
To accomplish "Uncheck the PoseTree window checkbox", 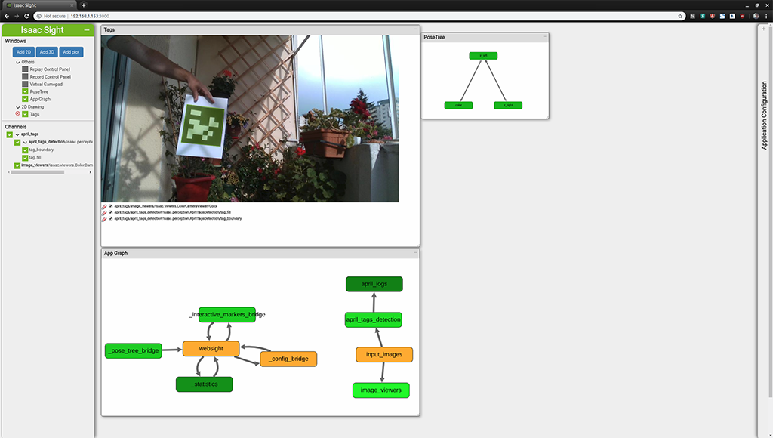I will pyautogui.click(x=25, y=92).
